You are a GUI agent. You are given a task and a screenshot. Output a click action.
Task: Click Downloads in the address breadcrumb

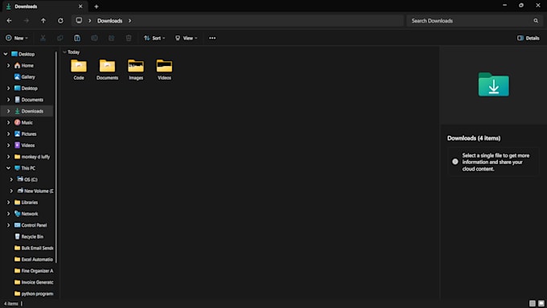[x=109, y=21]
